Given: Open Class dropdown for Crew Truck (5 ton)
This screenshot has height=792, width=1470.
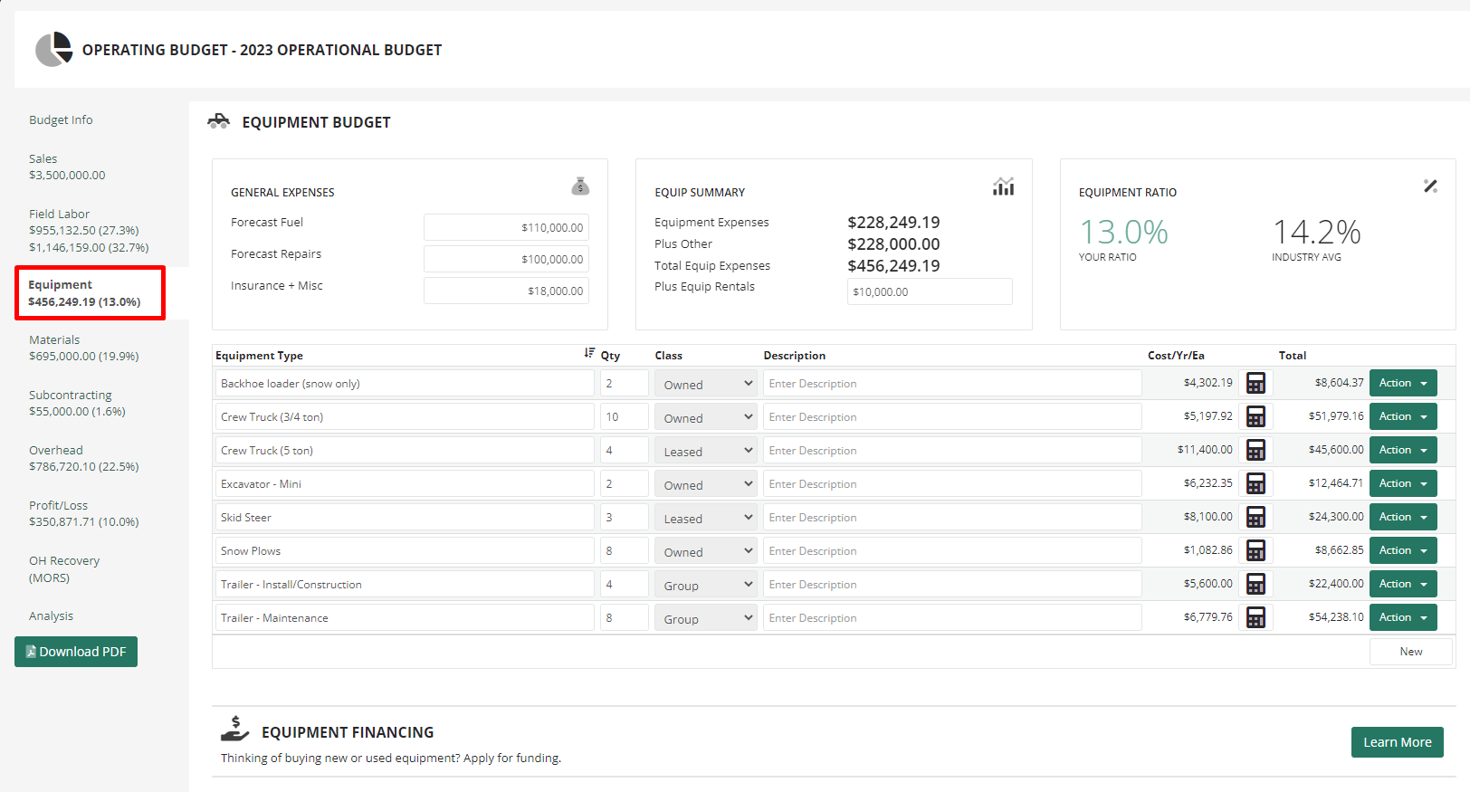Looking at the screenshot, I should pos(705,451).
